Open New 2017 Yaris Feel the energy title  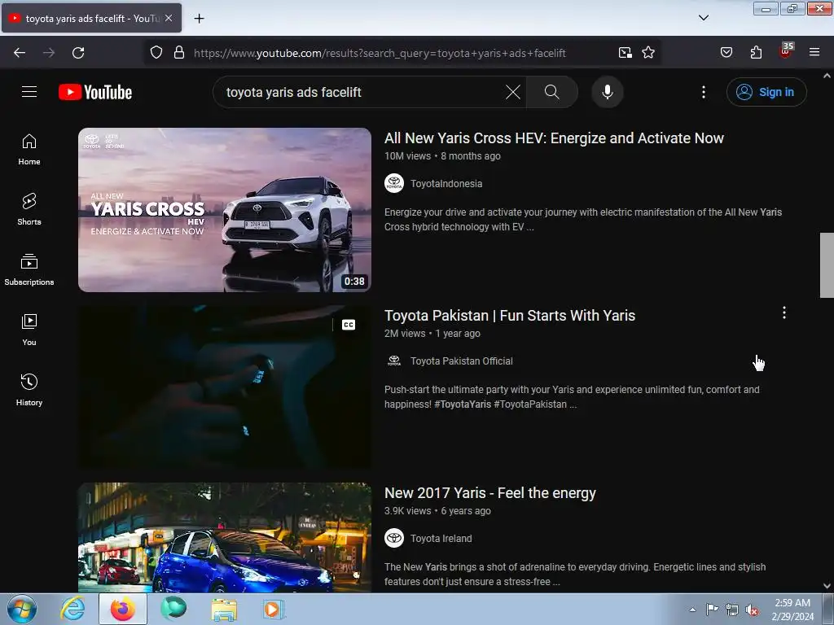[489, 493]
